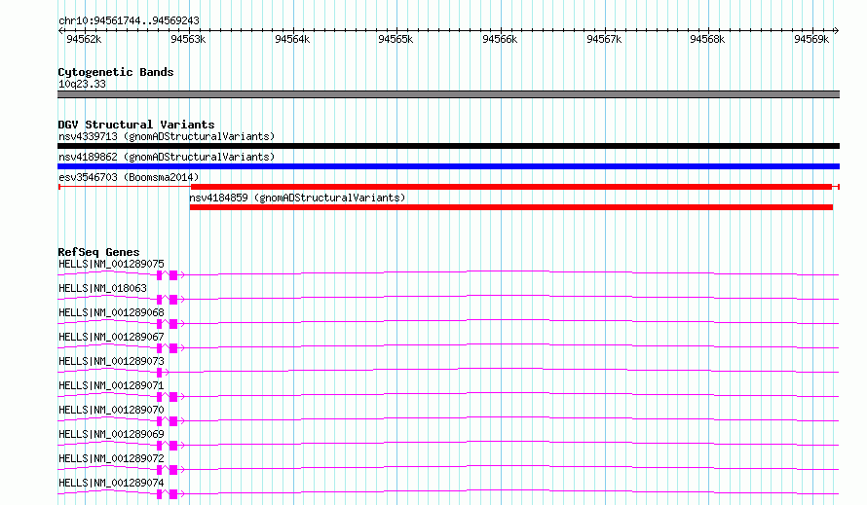Open the HELLS|NM_018063 transcript label
867x505 pixels.
(103, 288)
